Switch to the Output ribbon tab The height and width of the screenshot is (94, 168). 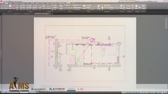[x=38, y=3]
